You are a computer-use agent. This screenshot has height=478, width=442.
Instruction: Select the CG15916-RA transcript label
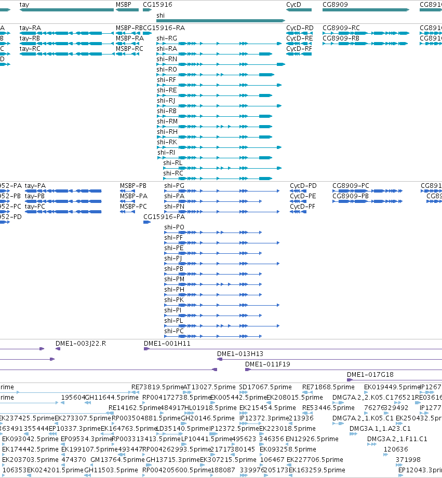click(164, 28)
